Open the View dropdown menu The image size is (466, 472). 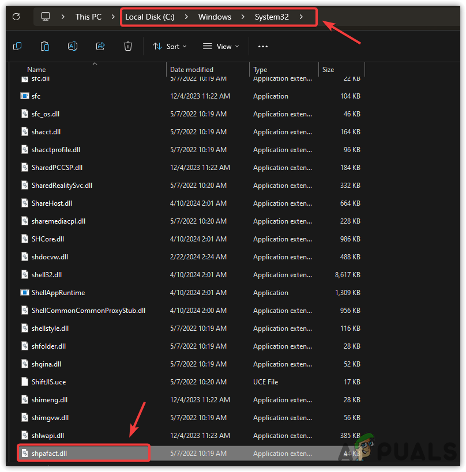[x=221, y=46]
